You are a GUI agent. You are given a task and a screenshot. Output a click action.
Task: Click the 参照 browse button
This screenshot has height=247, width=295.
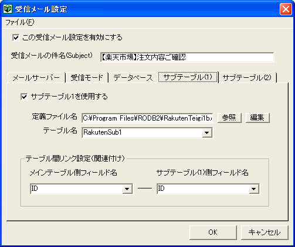[229, 118]
